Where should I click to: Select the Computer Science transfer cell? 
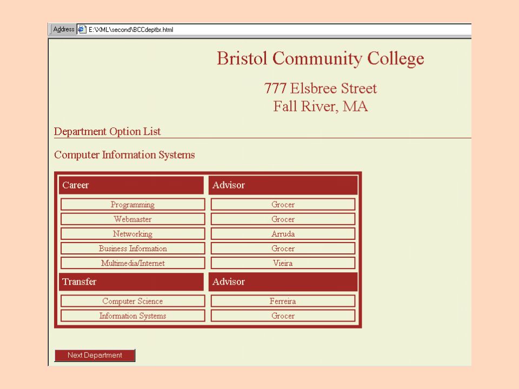[133, 301]
